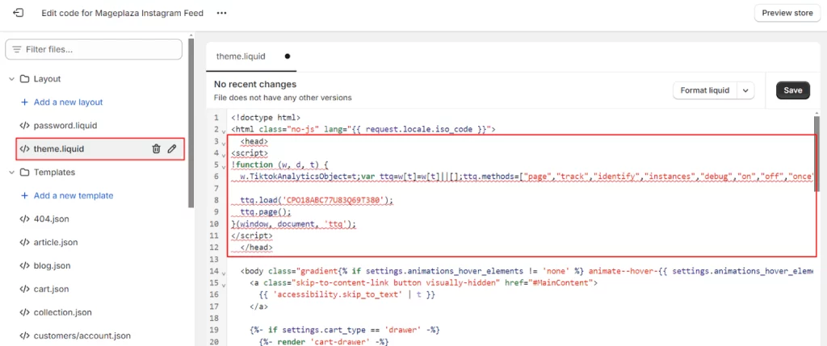827x346 pixels.
Task: Fold code at line 3 head tag
Action: [225, 143]
